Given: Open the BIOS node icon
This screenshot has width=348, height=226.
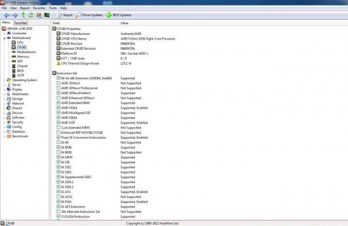Looking at the screenshot, I should [x=14, y=71].
